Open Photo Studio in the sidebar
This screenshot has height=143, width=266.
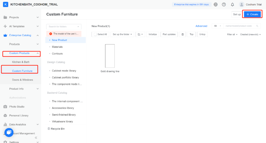[x=17, y=107]
